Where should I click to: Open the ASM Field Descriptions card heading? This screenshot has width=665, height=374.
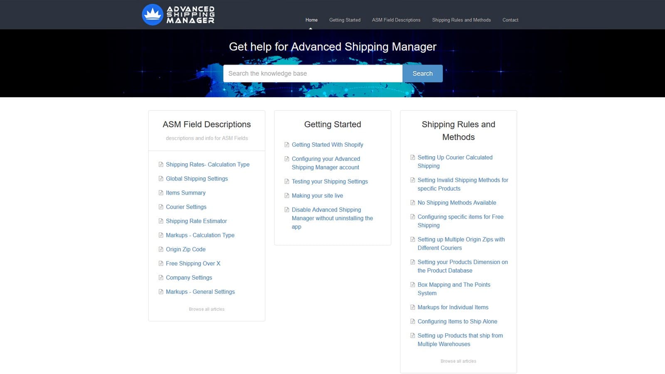207,124
